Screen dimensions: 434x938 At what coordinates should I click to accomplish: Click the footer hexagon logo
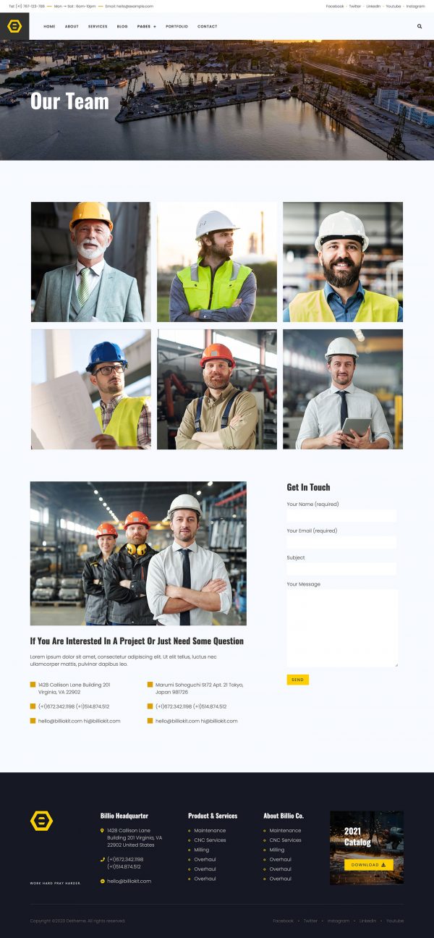click(x=41, y=821)
